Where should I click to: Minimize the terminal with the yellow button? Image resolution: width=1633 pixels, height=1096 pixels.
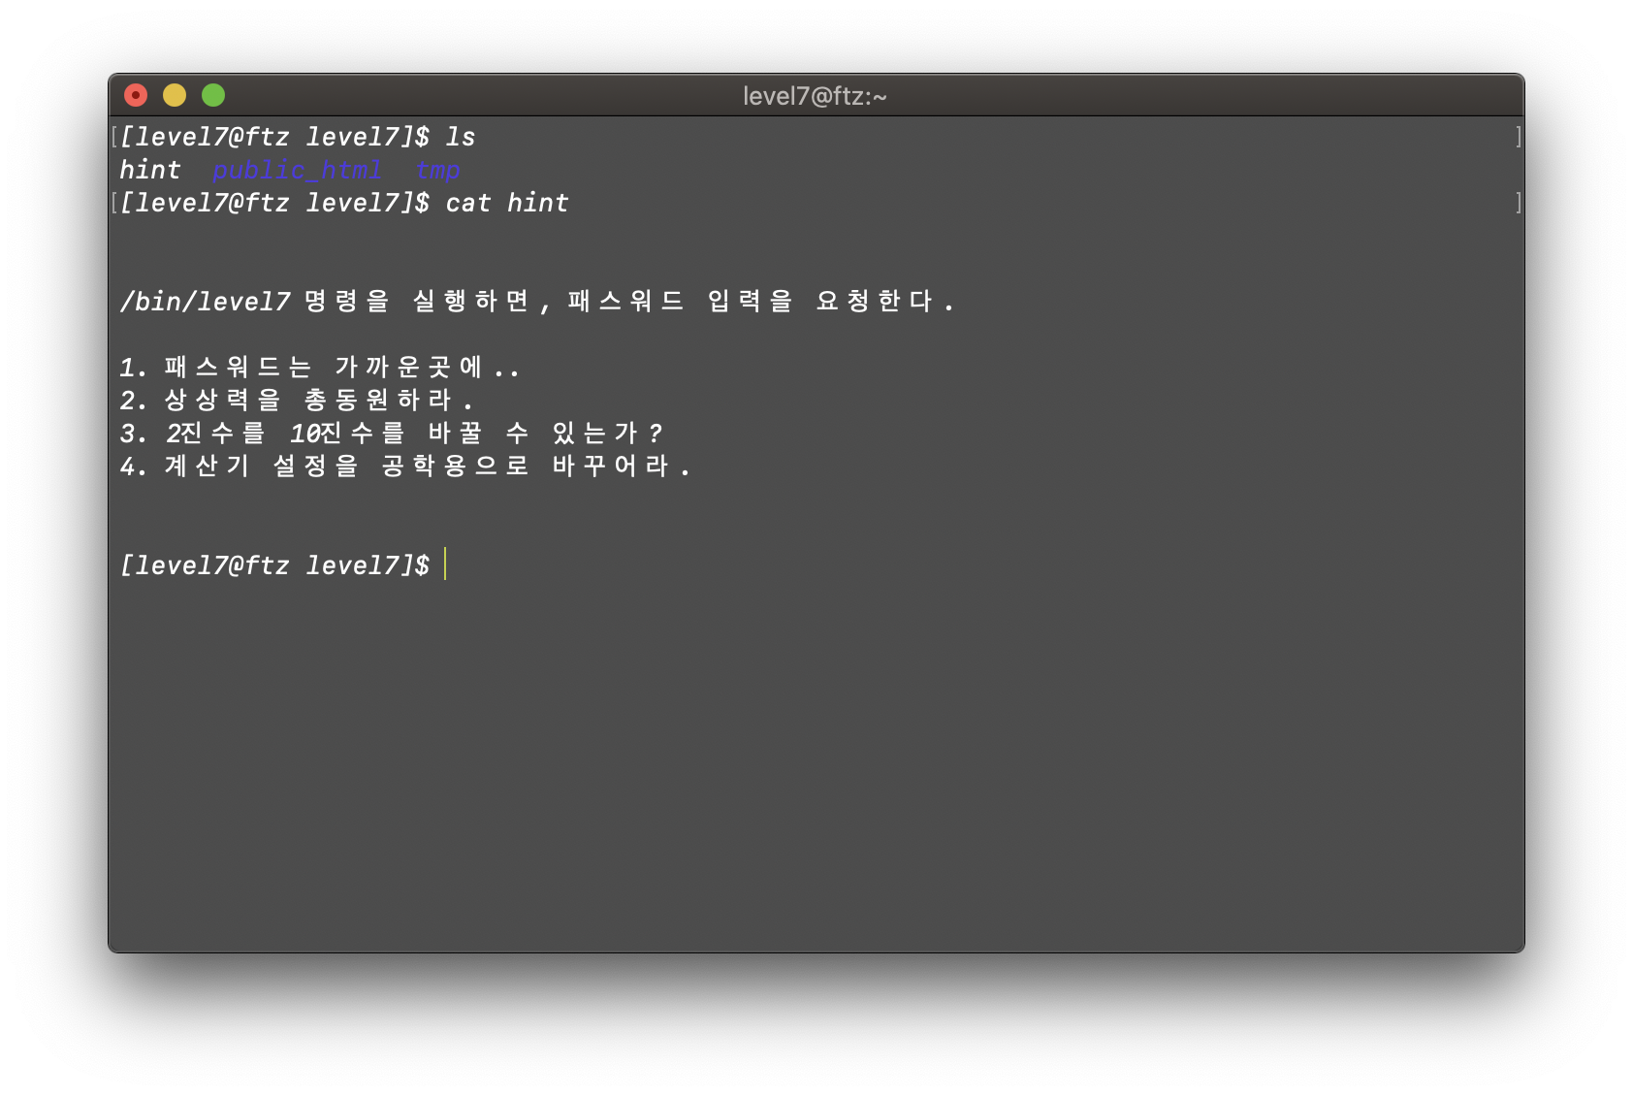(175, 95)
